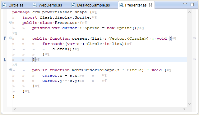Click 'void' return type of moveCursorToShape

[157, 70]
